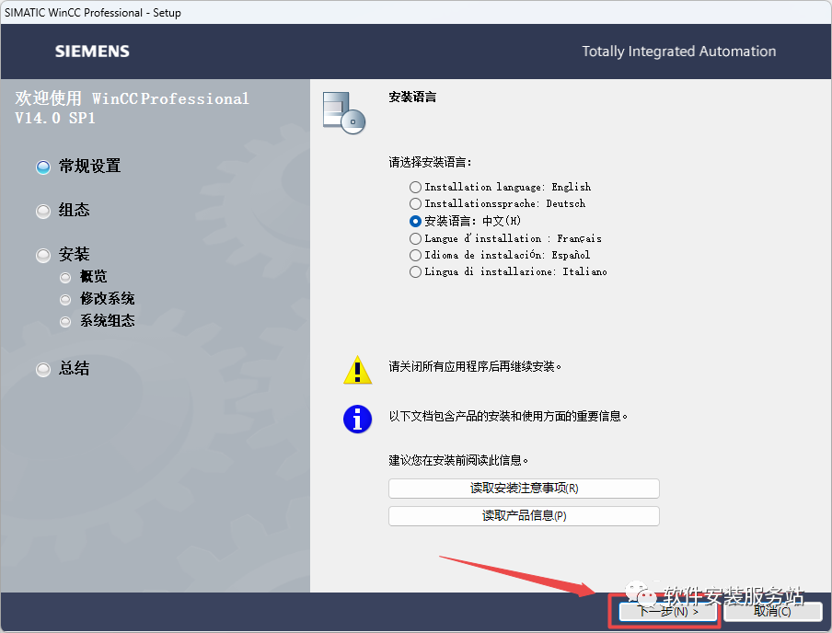This screenshot has height=633, width=832.
Task: Click the 欢迎使用 WinCC Professional title
Action: point(132,108)
